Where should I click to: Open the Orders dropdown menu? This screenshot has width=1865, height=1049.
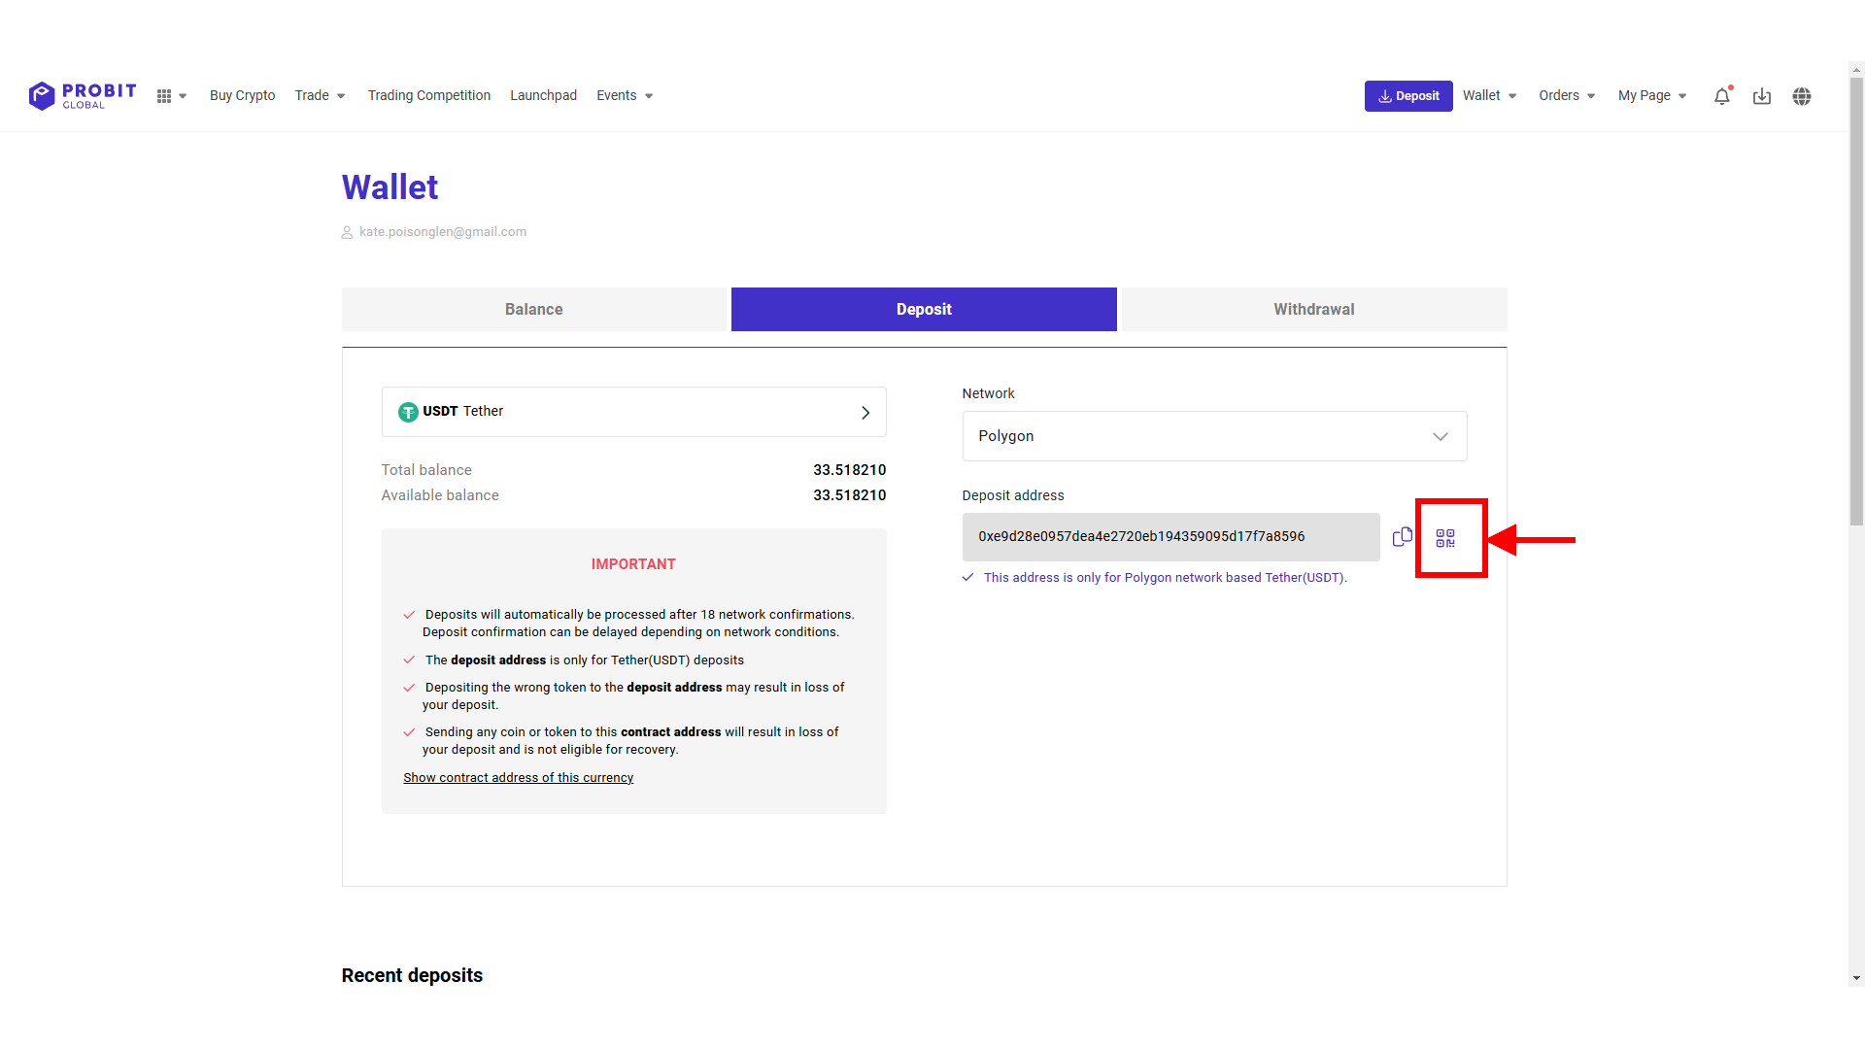1567,95
